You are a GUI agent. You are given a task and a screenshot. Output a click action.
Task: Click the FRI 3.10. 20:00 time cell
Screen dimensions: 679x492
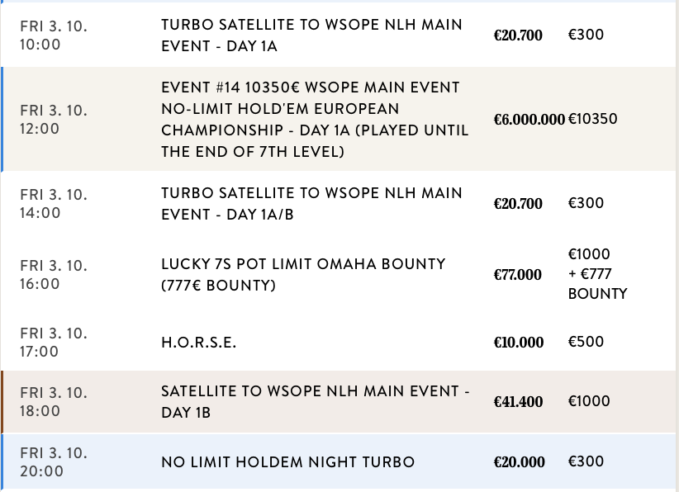(x=54, y=462)
